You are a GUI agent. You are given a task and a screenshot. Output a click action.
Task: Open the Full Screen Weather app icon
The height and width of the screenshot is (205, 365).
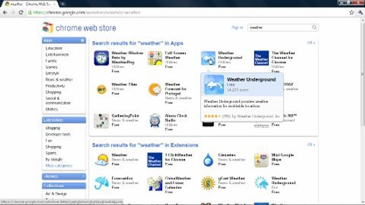155,58
